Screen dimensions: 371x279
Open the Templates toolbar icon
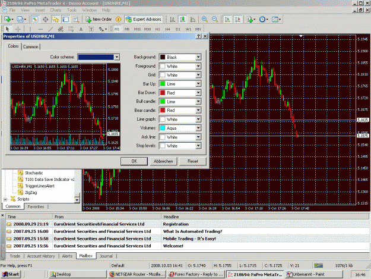pos(276,20)
